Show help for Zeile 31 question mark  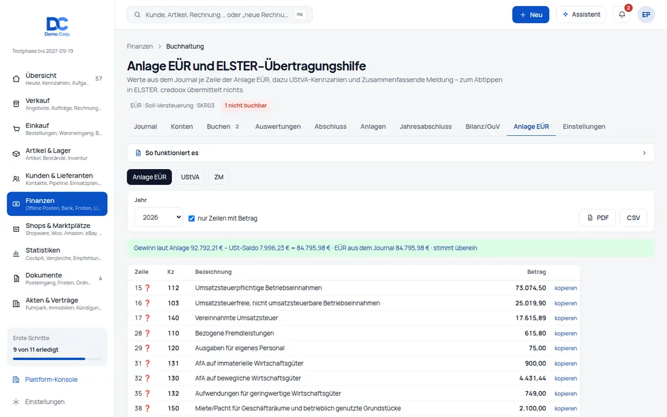pyautogui.click(x=147, y=364)
